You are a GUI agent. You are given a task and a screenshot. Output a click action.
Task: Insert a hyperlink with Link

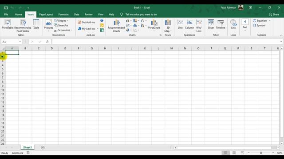(x=233, y=24)
